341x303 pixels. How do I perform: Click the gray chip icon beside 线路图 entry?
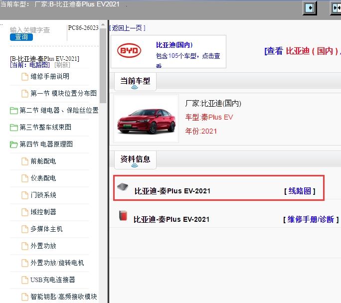123,187
